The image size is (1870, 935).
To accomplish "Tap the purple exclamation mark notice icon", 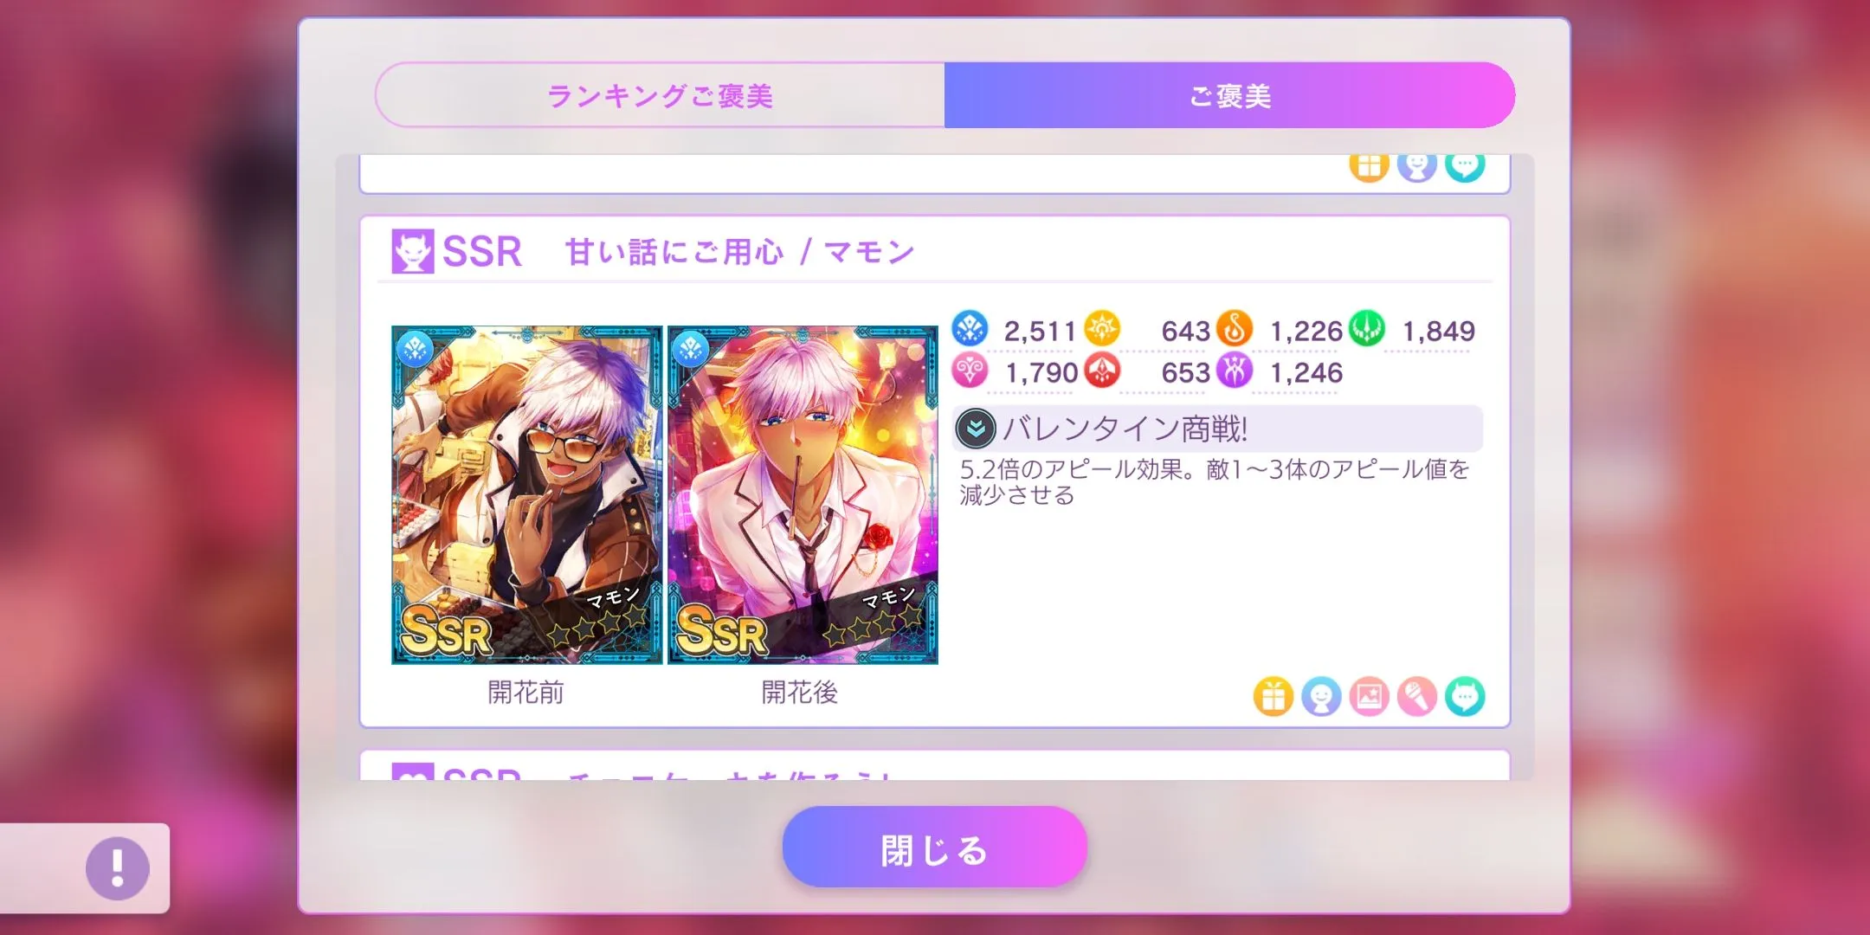I will [118, 868].
